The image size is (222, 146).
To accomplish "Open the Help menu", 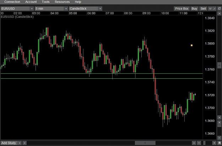I will click(x=78, y=2).
